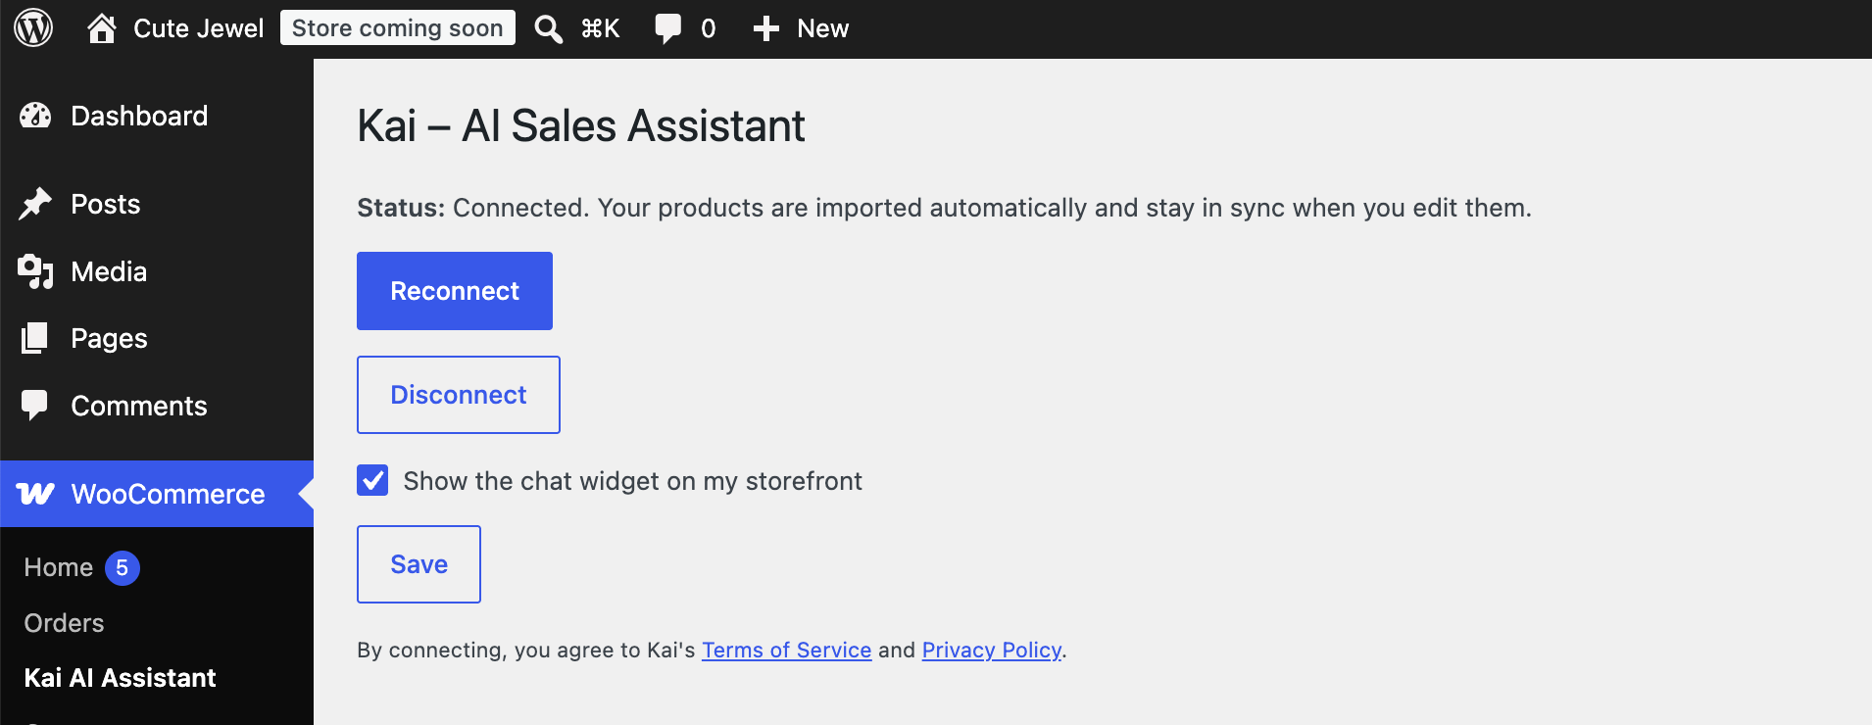
Task: Click the ⌘K search shortcut label
Action: 600,28
